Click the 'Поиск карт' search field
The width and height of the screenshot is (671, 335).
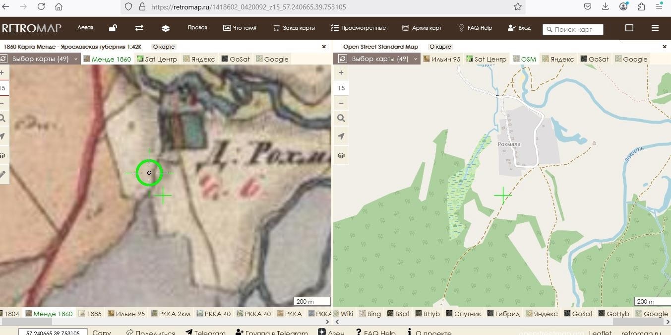tap(573, 29)
